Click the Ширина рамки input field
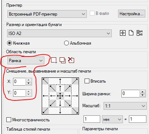 coord(131,93)
